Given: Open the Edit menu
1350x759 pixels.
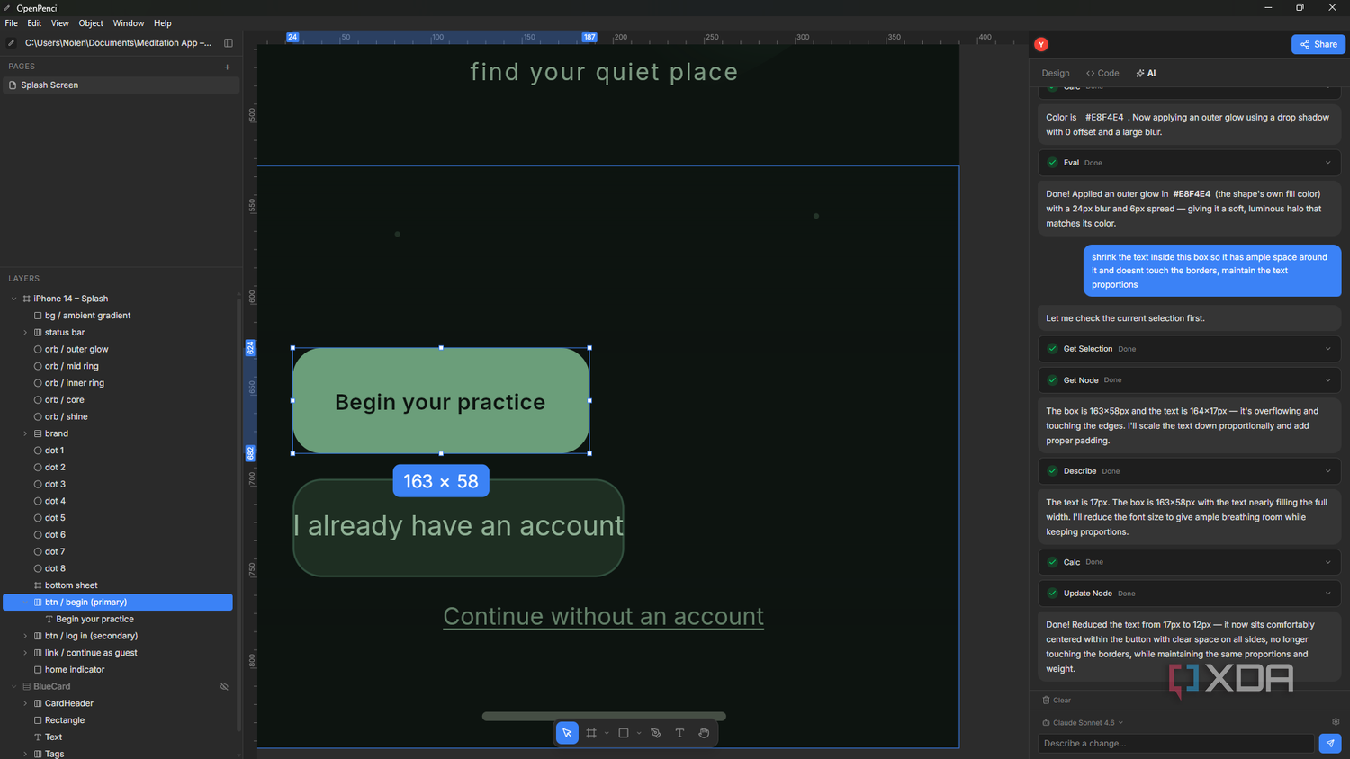Looking at the screenshot, I should tap(34, 23).
